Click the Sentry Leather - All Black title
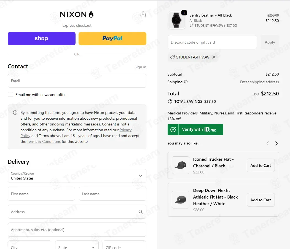The image size is (290, 249). 211,15
